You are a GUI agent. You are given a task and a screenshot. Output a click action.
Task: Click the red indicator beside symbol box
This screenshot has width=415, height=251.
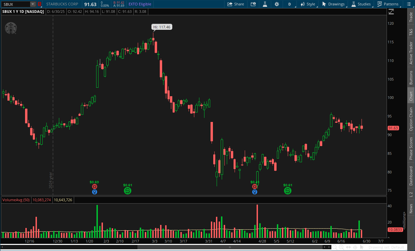coord(39,4)
